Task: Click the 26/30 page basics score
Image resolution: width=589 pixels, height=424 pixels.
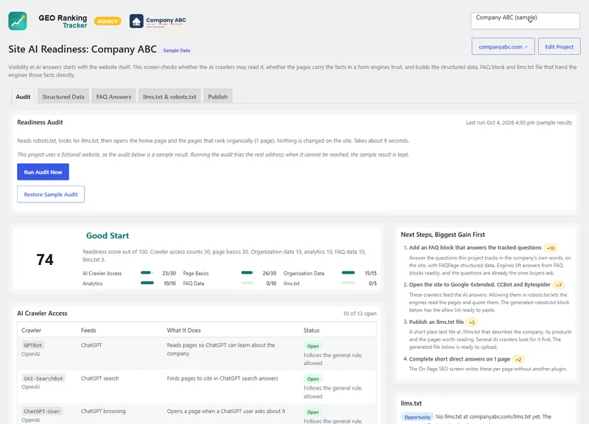Action: [269, 273]
